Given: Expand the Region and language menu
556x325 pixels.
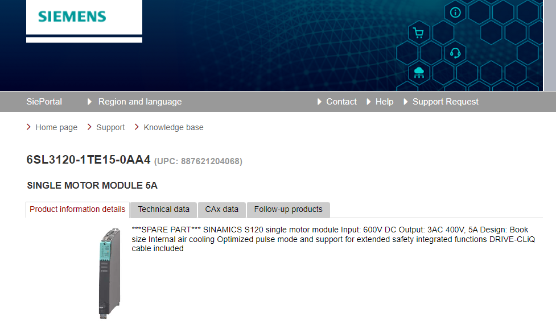Looking at the screenshot, I should (139, 102).
